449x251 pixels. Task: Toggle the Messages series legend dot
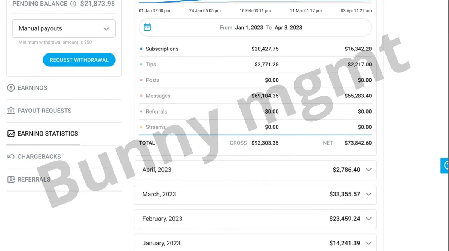(x=141, y=96)
